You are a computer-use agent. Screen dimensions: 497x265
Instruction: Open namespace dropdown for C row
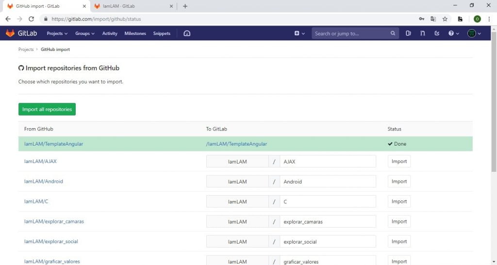(237, 201)
